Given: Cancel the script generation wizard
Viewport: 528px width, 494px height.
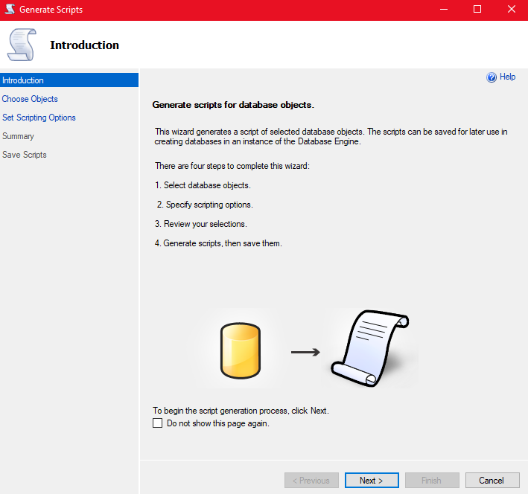Looking at the screenshot, I should [492, 481].
